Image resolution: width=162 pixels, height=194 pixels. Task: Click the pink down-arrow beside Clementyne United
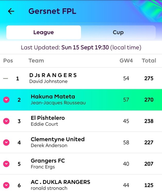click(6, 143)
